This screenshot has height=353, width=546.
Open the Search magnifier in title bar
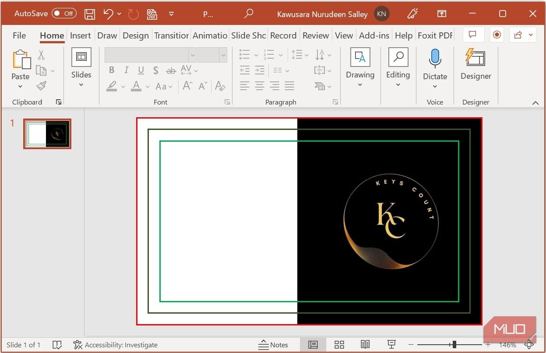(x=248, y=14)
